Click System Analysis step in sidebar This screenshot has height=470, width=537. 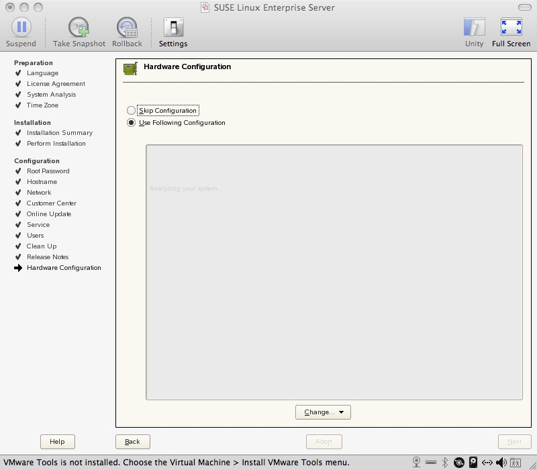click(x=52, y=94)
